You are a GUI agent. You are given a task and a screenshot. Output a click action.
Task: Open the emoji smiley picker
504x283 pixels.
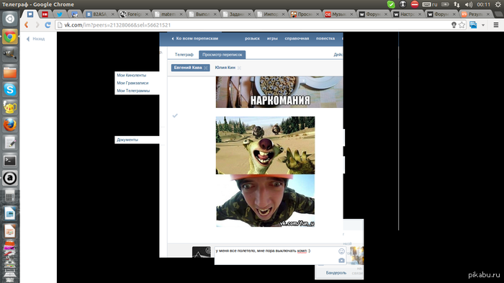click(341, 251)
